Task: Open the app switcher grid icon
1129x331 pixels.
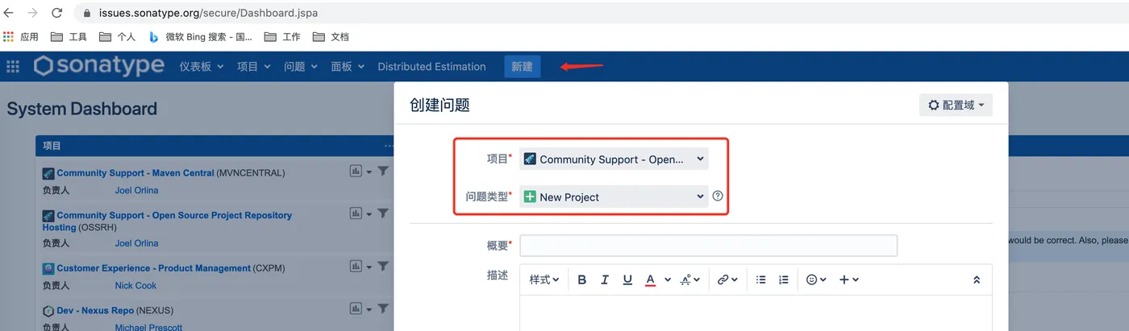Action: pyautogui.click(x=13, y=67)
